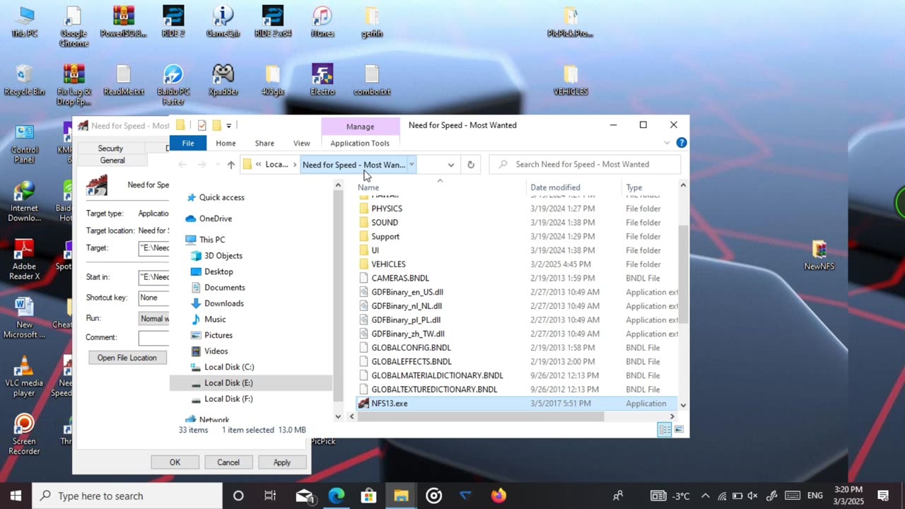Click breadcrumb overflow chevron before Loca...
The width and height of the screenshot is (905, 509).
point(258,165)
